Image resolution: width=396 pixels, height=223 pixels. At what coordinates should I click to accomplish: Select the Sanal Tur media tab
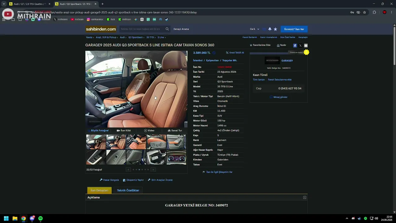pos(175,130)
